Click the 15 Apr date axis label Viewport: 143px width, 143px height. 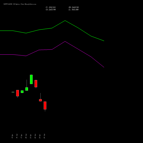tap(12, 136)
